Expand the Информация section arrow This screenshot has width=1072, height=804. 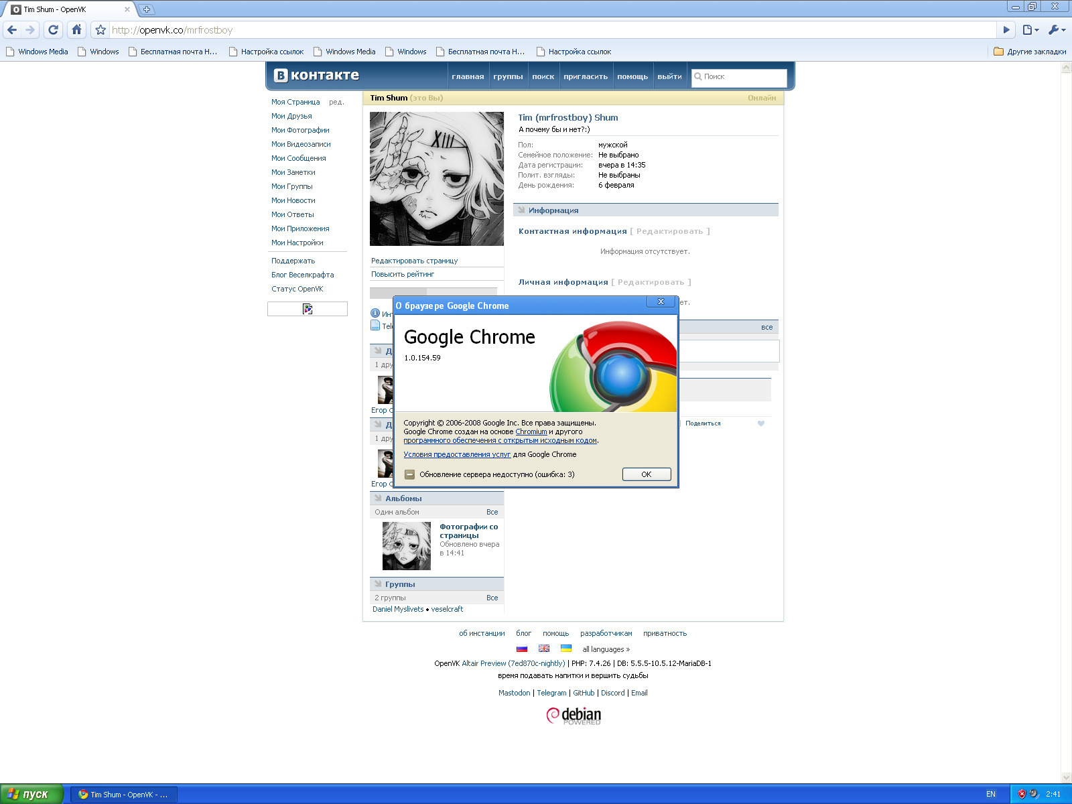coord(521,210)
